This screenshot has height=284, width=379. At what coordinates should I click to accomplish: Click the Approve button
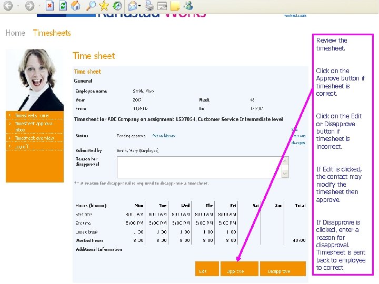(x=240, y=269)
